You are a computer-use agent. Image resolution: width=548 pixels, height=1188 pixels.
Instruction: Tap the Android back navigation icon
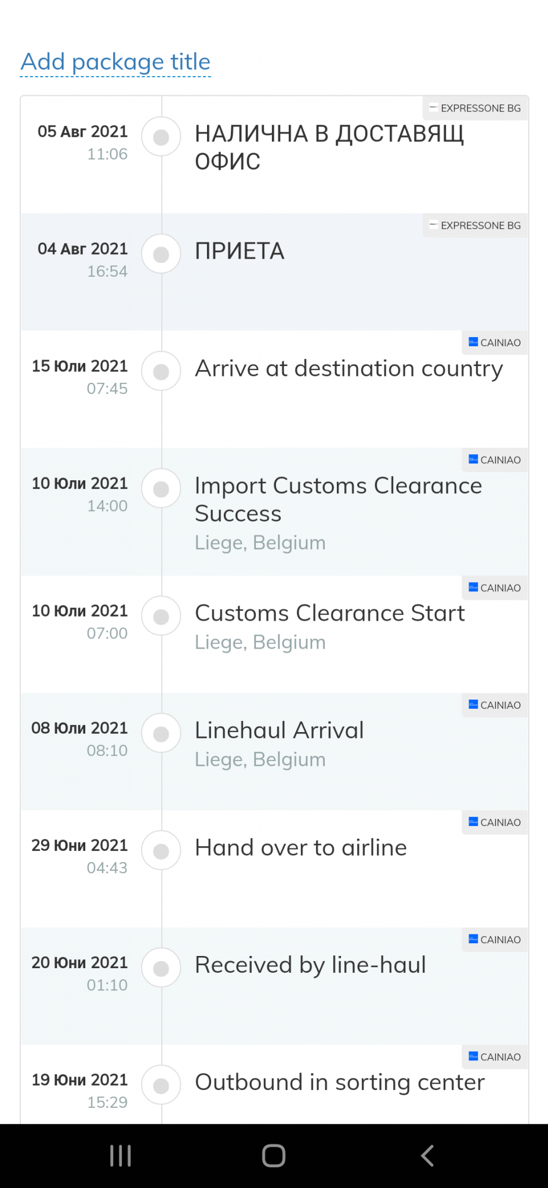[x=427, y=1156]
